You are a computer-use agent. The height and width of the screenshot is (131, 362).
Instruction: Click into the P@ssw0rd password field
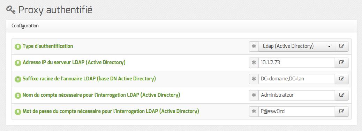297,112
